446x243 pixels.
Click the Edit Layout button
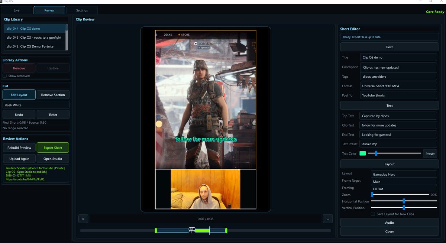pyautogui.click(x=19, y=95)
